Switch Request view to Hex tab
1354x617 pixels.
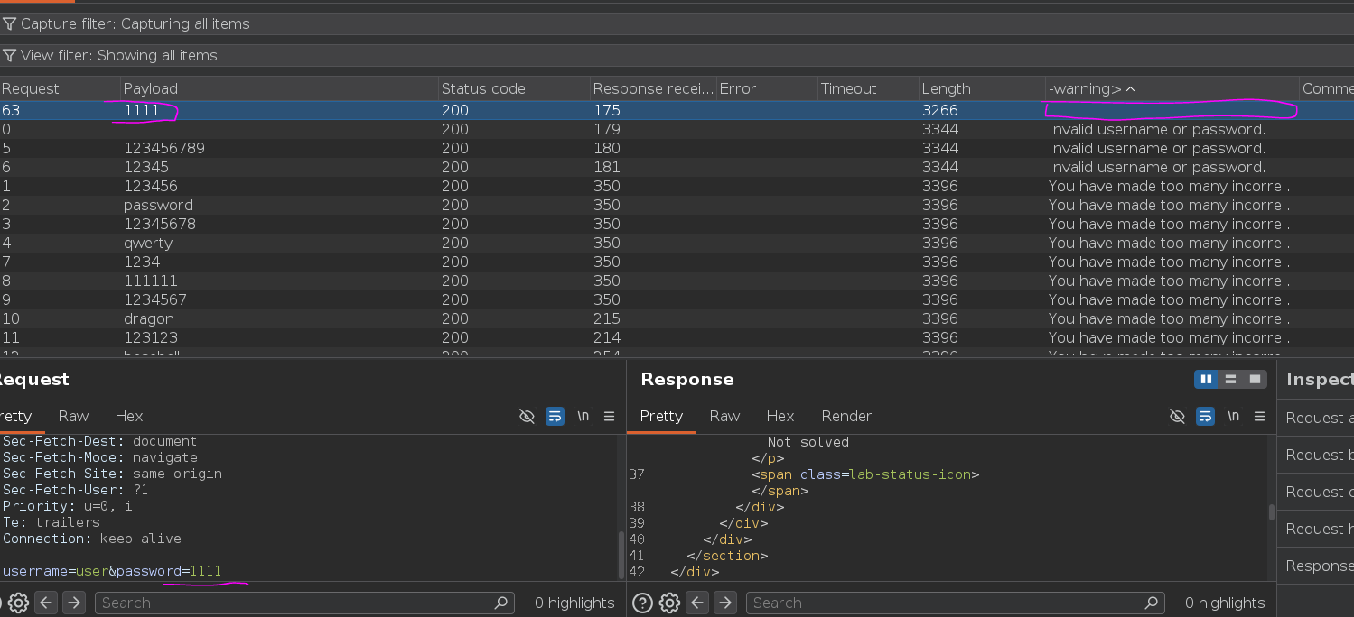coord(129,416)
